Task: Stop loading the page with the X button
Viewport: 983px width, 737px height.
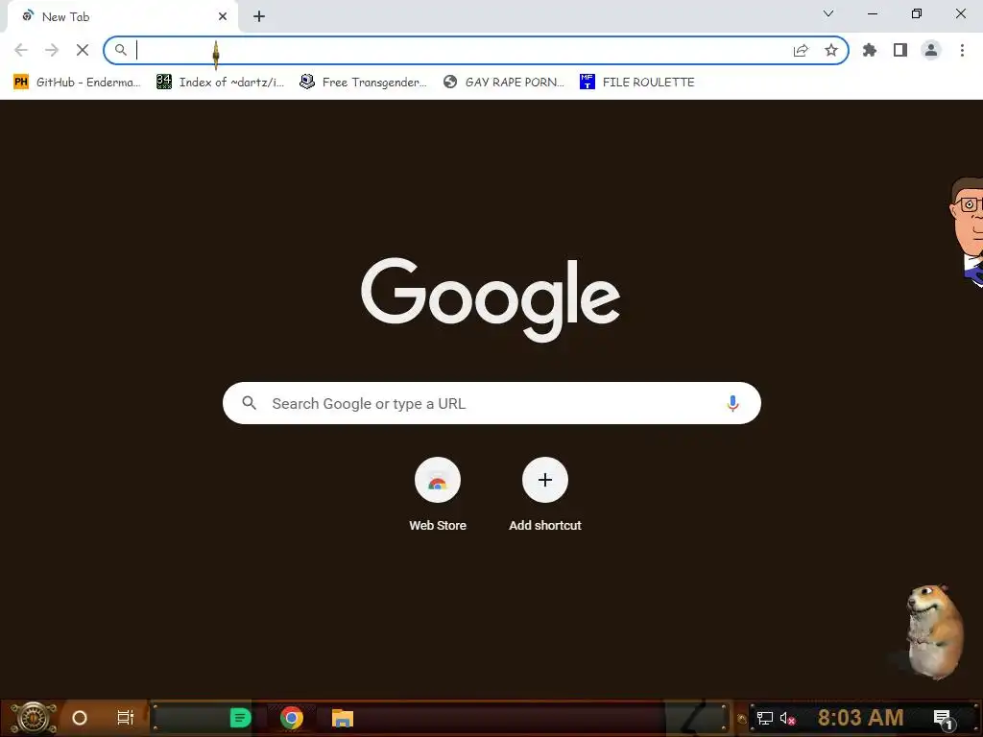Action: [83, 50]
